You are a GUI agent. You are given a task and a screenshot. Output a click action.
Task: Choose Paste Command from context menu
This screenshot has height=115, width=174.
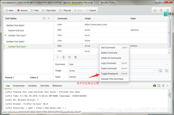pos(114,68)
